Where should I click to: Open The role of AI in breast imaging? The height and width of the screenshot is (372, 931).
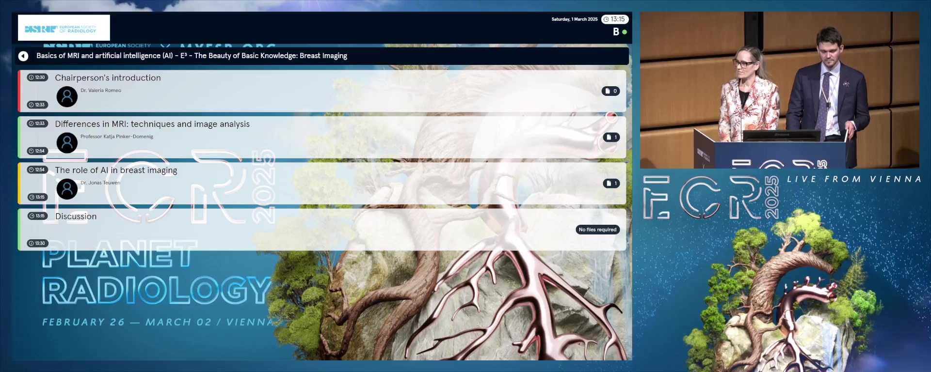(322, 183)
